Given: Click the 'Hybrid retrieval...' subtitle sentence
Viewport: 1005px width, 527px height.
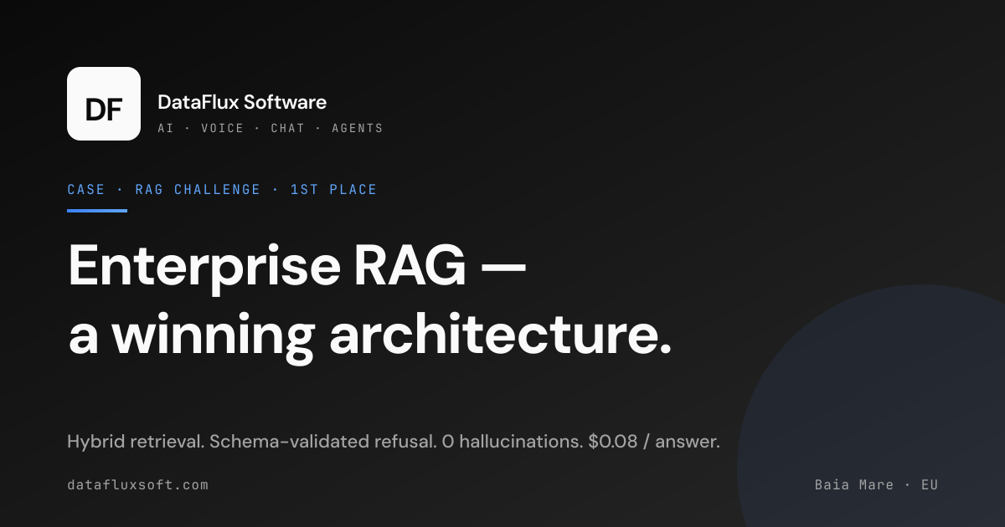Looking at the screenshot, I should pyautogui.click(x=394, y=442).
